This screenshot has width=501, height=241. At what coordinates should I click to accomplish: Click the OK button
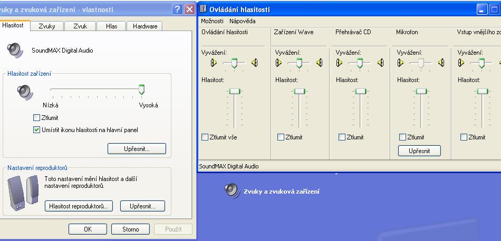[88, 229]
